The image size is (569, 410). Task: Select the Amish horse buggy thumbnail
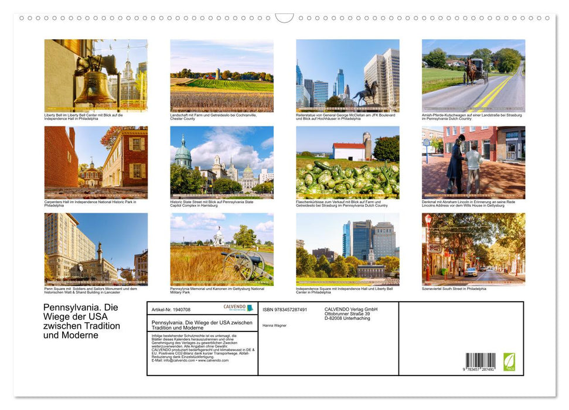475,74
